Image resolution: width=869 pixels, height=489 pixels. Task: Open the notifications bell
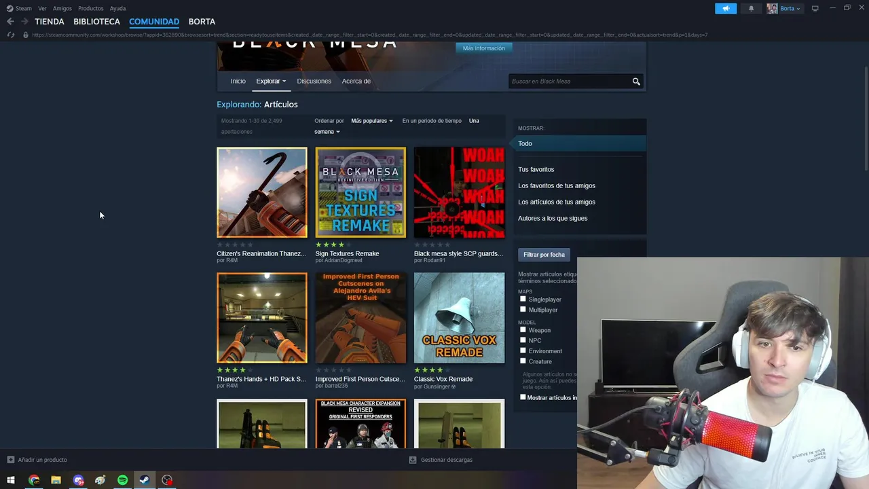[751, 8]
